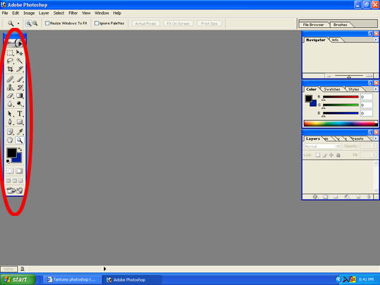
Task: Select the Type tool
Action: pyautogui.click(x=20, y=114)
